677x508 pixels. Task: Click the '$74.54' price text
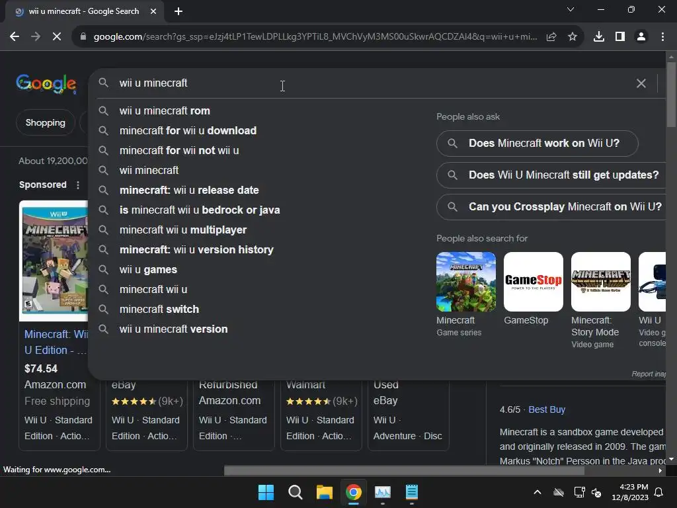pos(41,369)
